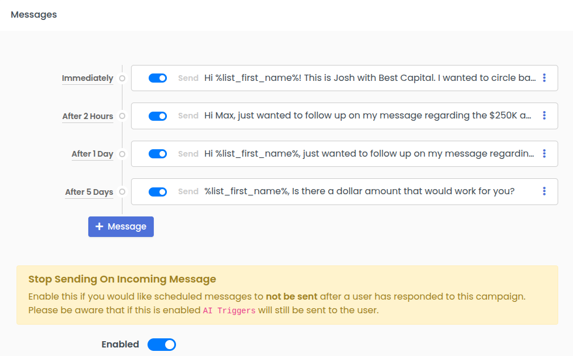573x356 pixels.
Task: Turn off the After 5 Days message
Action: [x=157, y=191]
